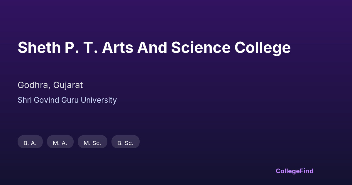
Task: Open the B. Sc. course tag
Action: click(125, 142)
